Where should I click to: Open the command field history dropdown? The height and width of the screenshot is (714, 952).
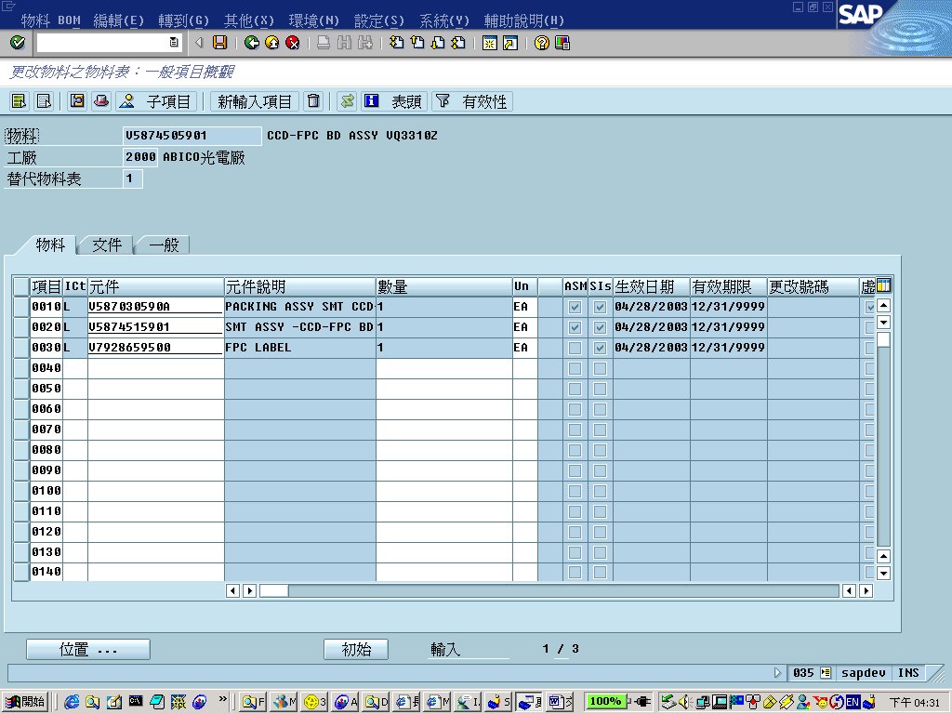tap(174, 43)
